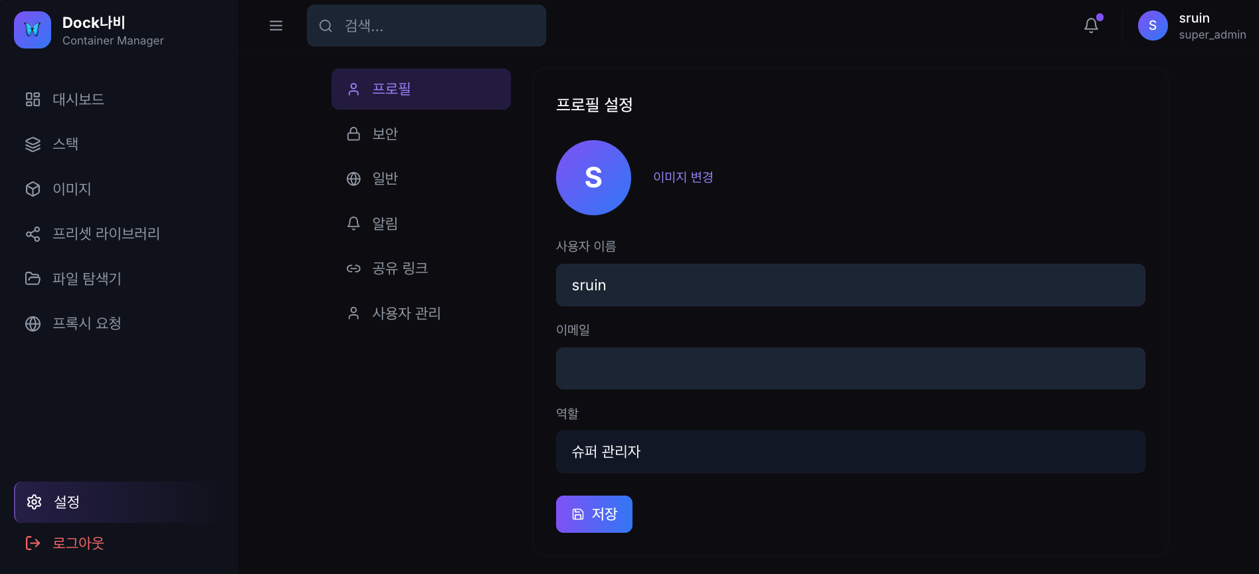Select the 알림 (Notifications) settings tab
Screen dimensions: 1259x574
click(385, 223)
